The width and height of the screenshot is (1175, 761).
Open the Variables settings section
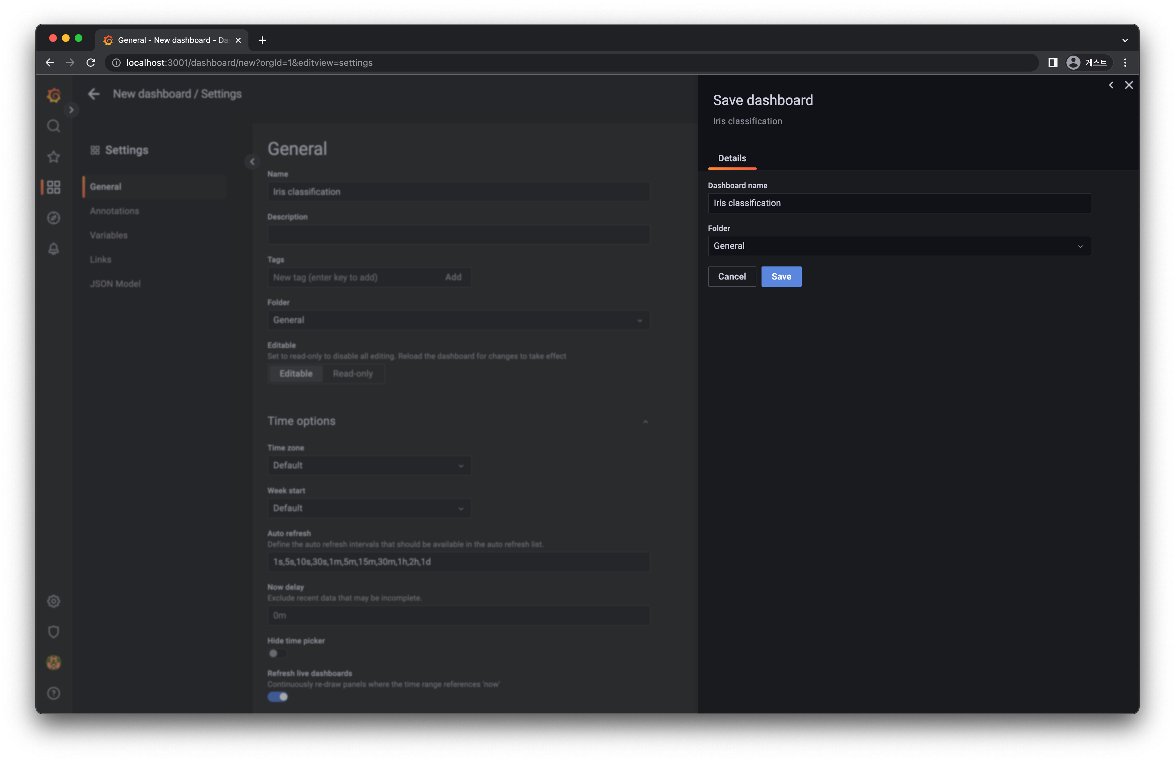[109, 235]
